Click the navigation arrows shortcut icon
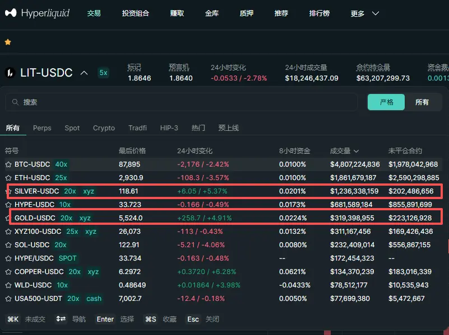449x335 pixels. [61, 319]
